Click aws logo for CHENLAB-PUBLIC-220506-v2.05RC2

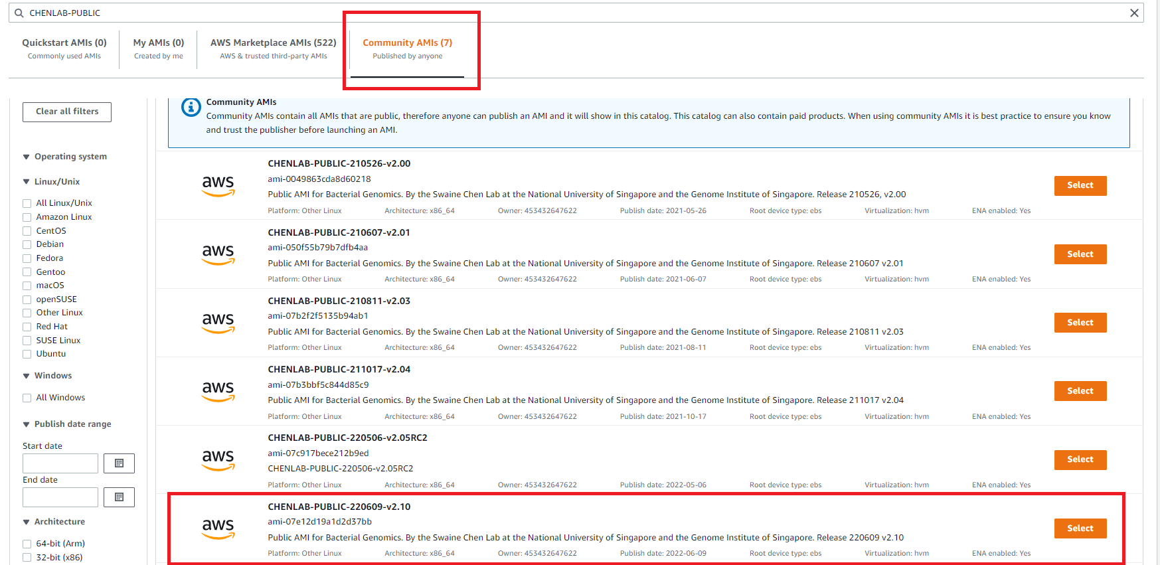click(x=218, y=459)
